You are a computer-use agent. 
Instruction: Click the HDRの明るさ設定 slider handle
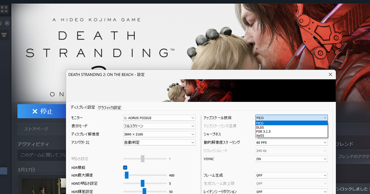pyautogui.click(x=142, y=184)
